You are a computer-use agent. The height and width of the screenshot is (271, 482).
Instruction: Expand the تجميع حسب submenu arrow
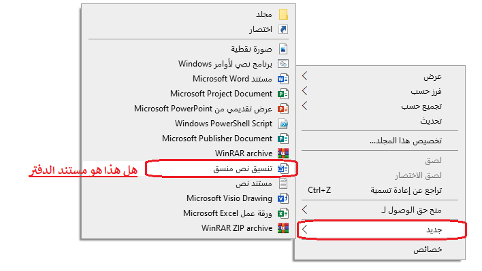[x=304, y=106]
